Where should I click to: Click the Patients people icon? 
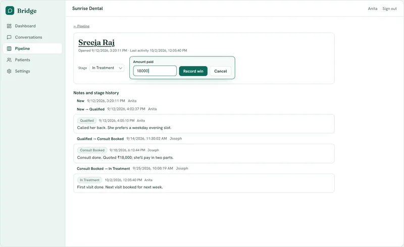click(9, 60)
